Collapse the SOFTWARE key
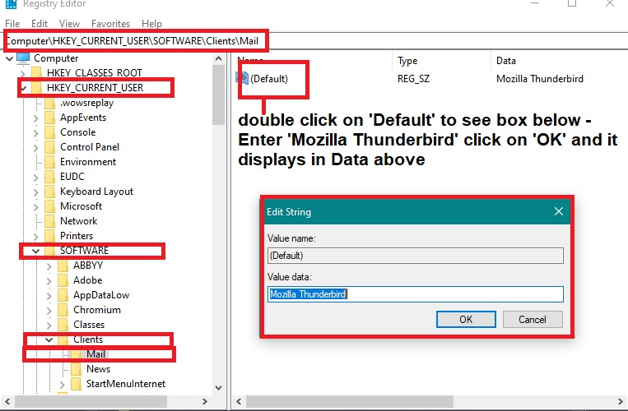The width and height of the screenshot is (628, 411). tap(35, 251)
